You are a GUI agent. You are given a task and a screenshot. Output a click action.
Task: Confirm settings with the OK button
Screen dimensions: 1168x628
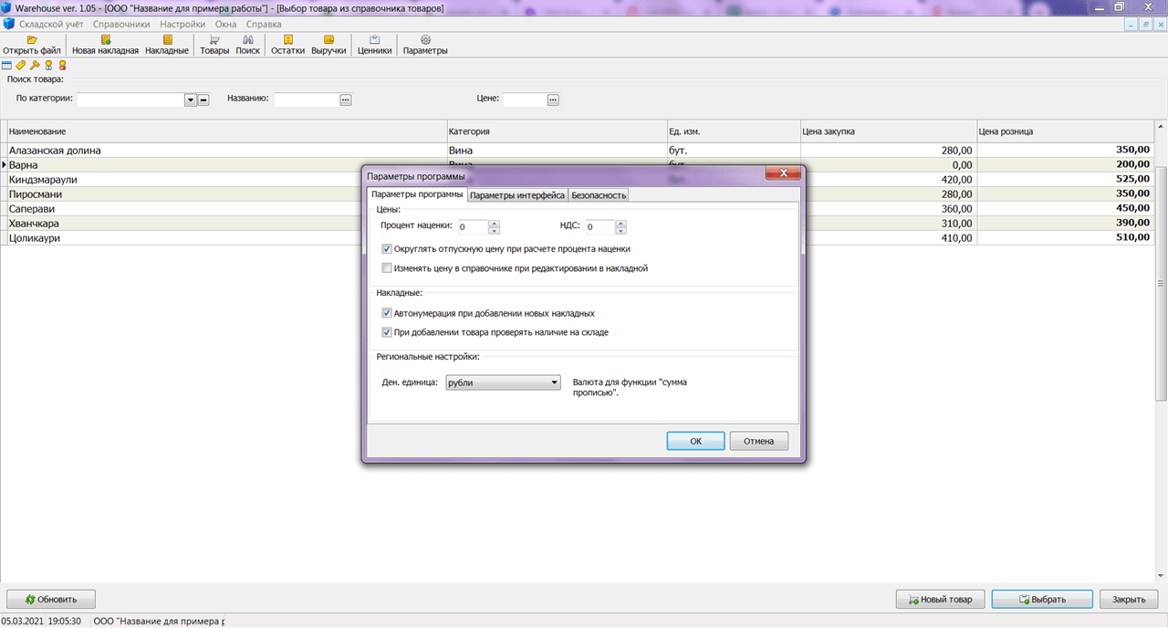click(x=695, y=441)
